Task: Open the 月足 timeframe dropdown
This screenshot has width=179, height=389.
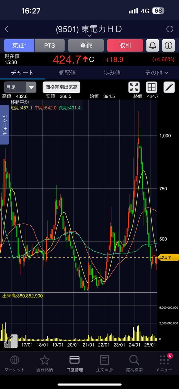Action: [20, 87]
